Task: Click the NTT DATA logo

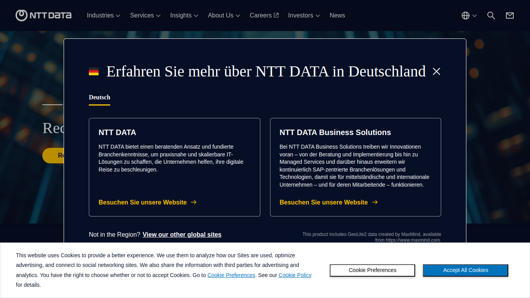Action: pyautogui.click(x=43, y=16)
